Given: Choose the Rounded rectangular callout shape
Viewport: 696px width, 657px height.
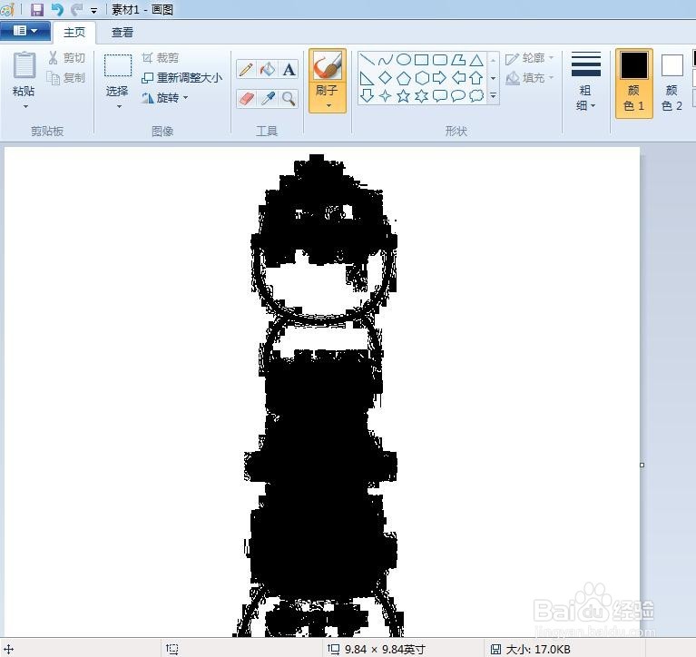Looking at the screenshot, I should [439, 95].
